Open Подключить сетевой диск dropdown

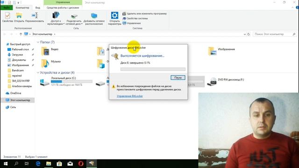coord(74,19)
